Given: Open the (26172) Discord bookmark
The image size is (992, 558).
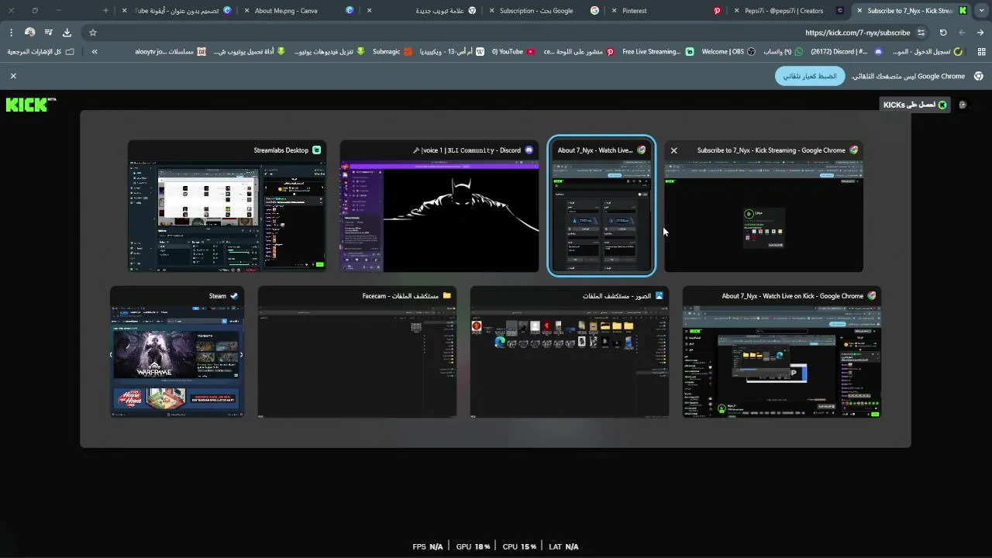Looking at the screenshot, I should pyautogui.click(x=846, y=52).
